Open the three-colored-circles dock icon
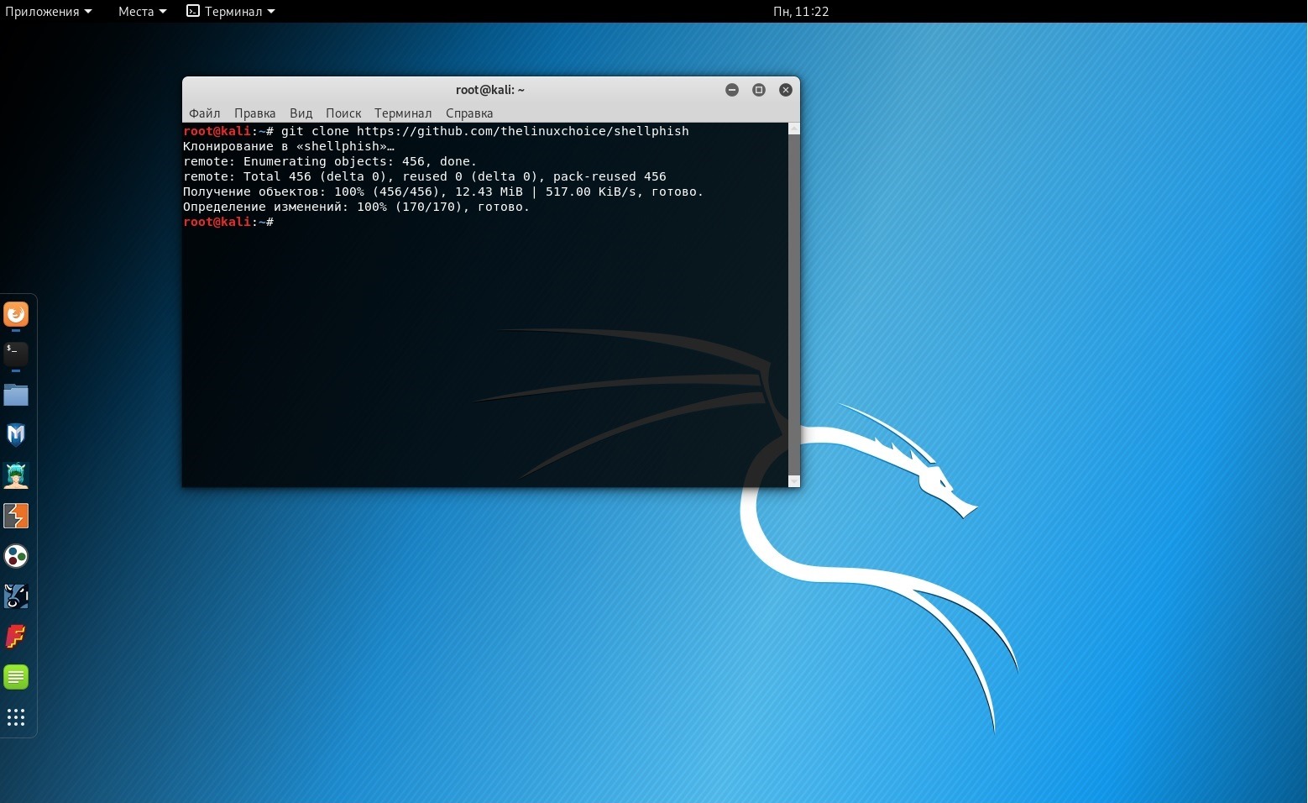The image size is (1308, 803). pyautogui.click(x=16, y=556)
